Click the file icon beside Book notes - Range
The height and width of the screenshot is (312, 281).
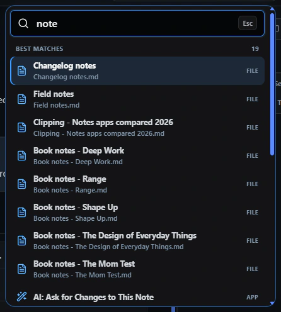pyautogui.click(x=21, y=184)
